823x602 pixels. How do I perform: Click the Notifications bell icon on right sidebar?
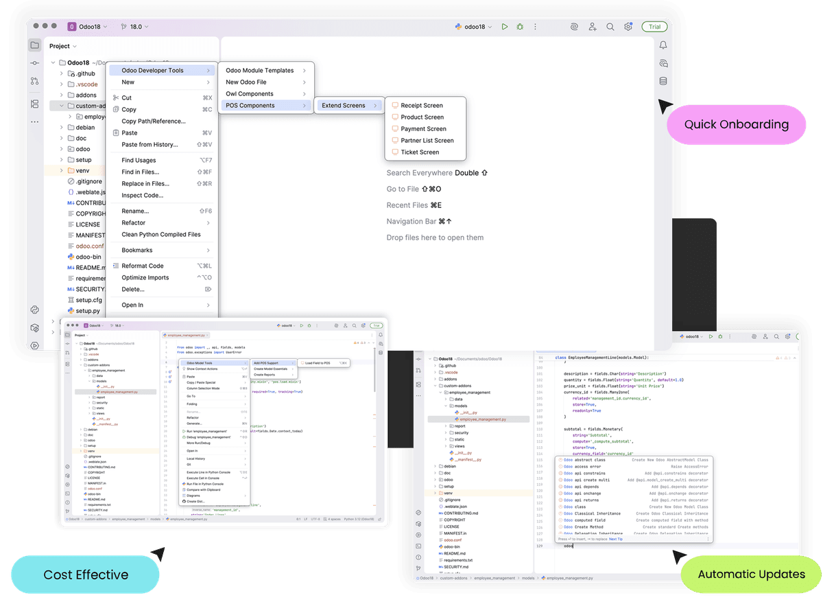coord(663,45)
